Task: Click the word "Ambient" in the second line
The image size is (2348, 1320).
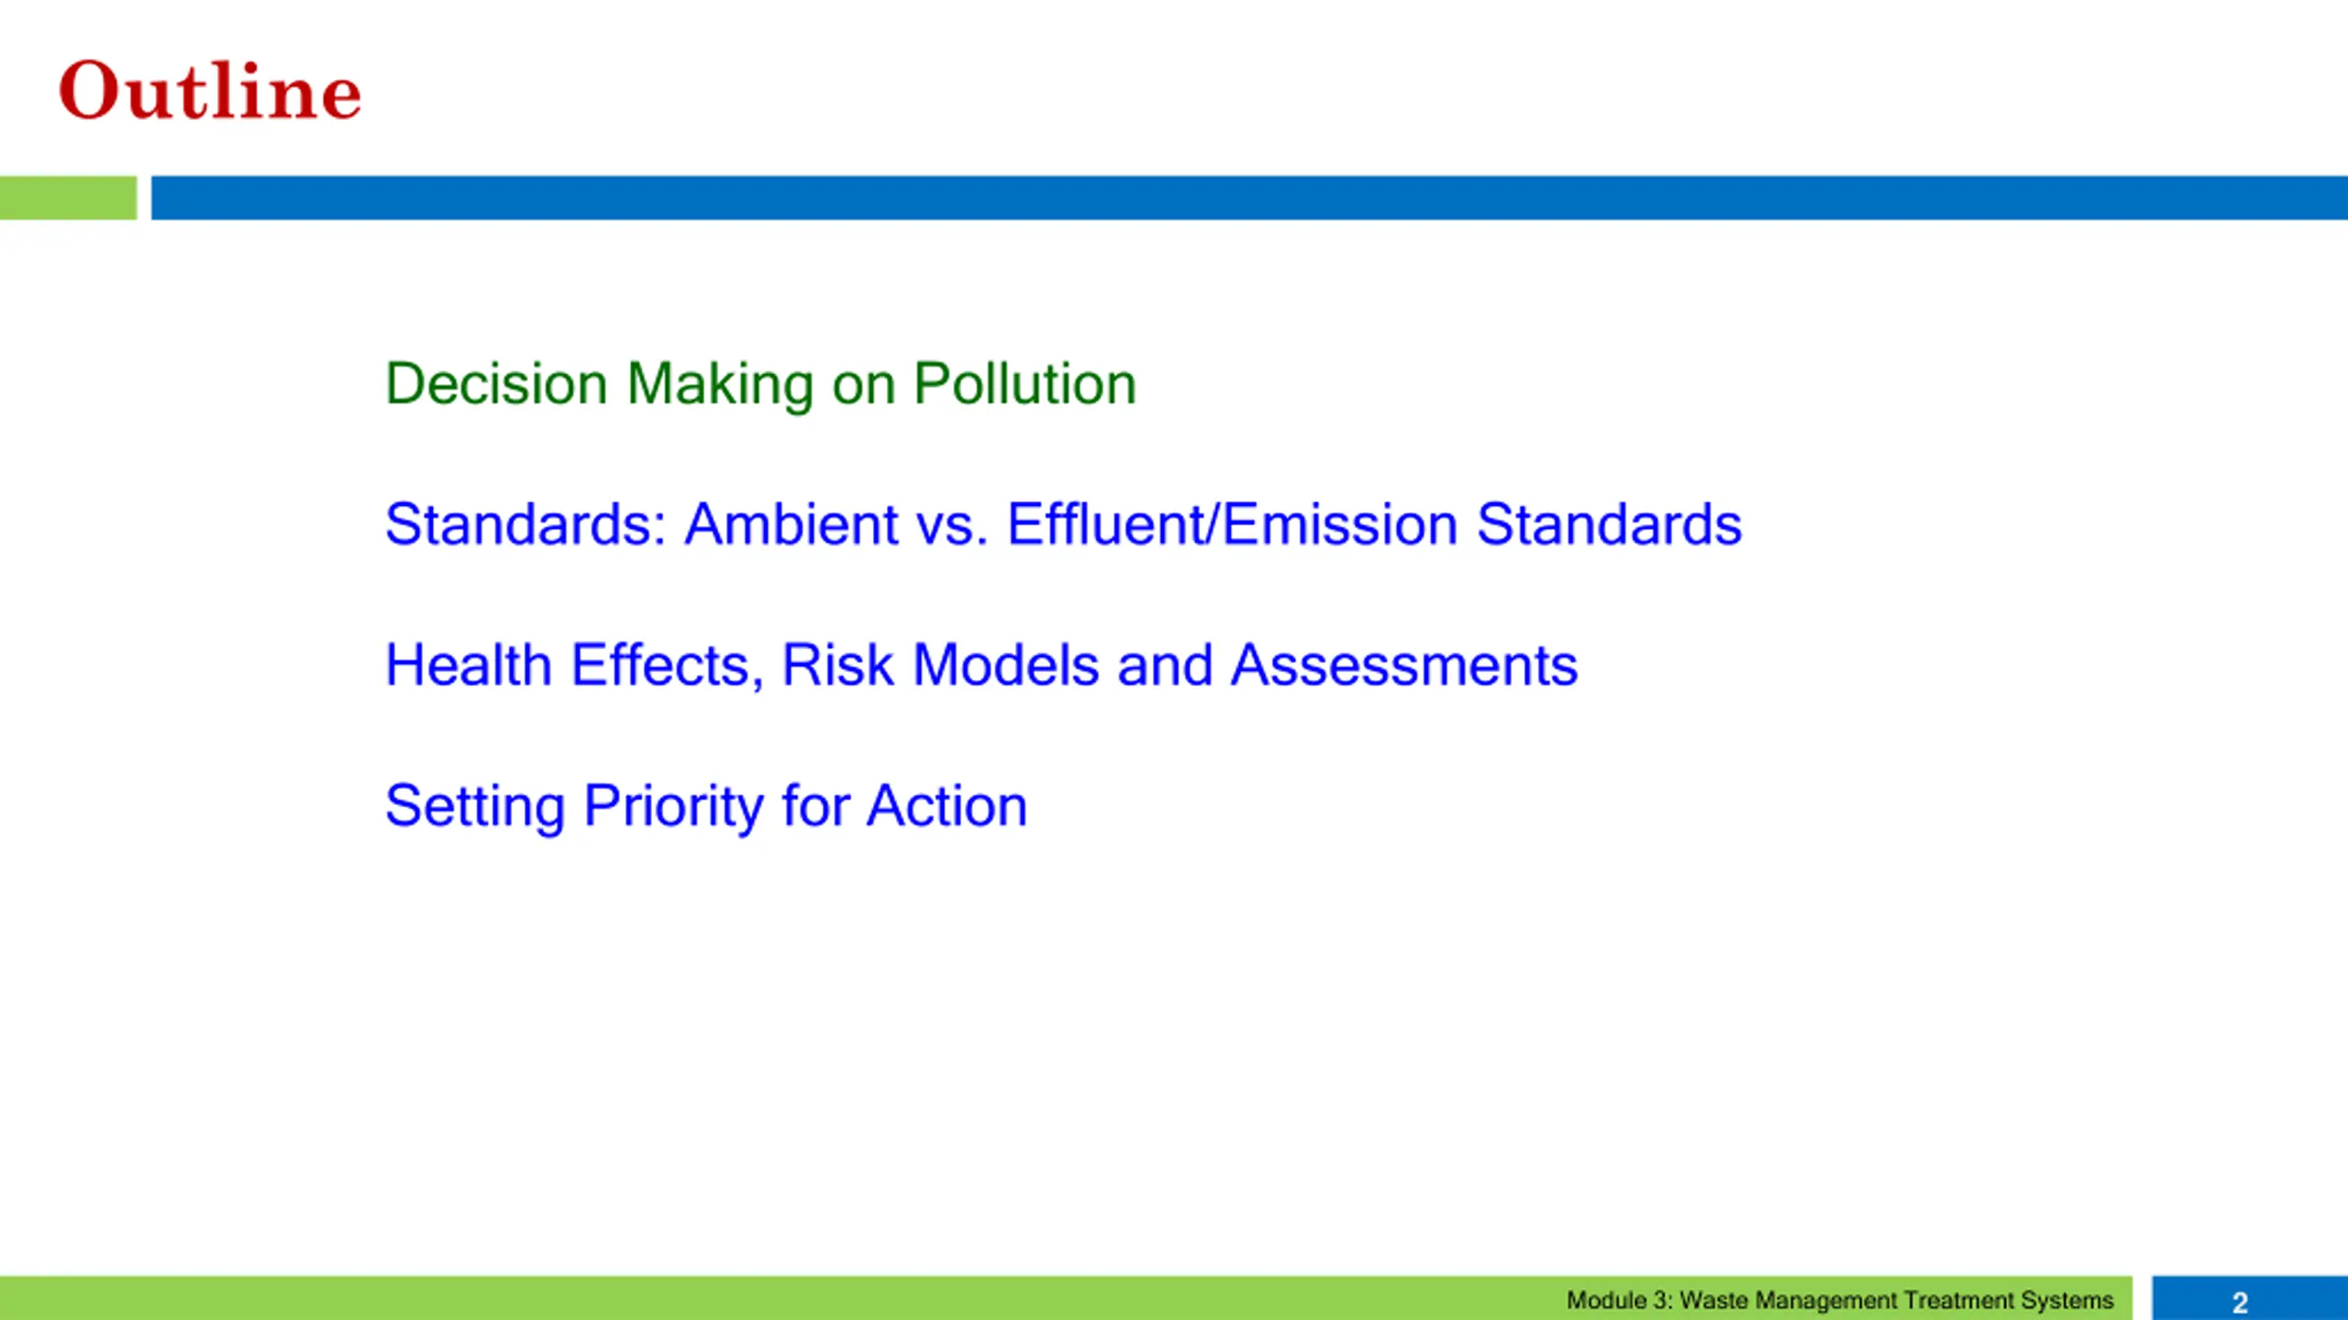Action: (792, 524)
